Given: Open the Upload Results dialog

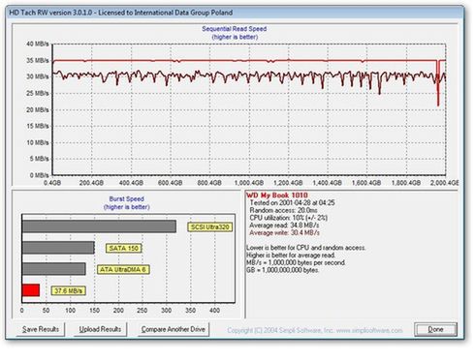Looking at the screenshot, I should click(x=100, y=329).
